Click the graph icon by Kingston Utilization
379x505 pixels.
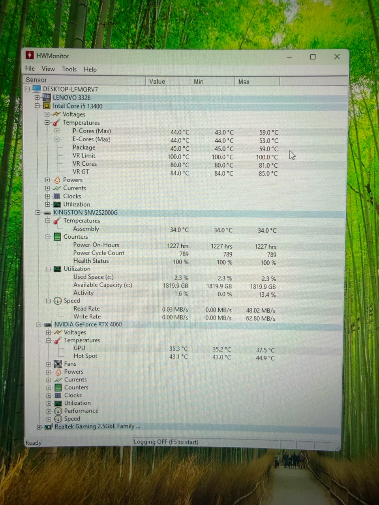(x=58, y=269)
